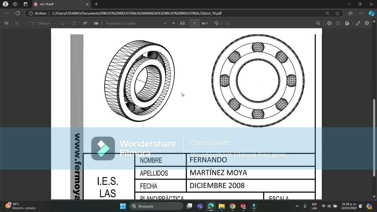377x212 pixels.
Task: Toggle the read aloud feature
Action: click(x=85, y=23)
